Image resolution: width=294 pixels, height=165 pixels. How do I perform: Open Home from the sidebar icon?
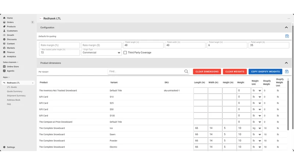tap(4, 18)
